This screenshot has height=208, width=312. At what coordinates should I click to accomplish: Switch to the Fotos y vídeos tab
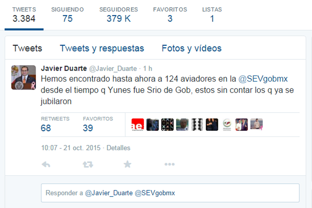click(192, 48)
